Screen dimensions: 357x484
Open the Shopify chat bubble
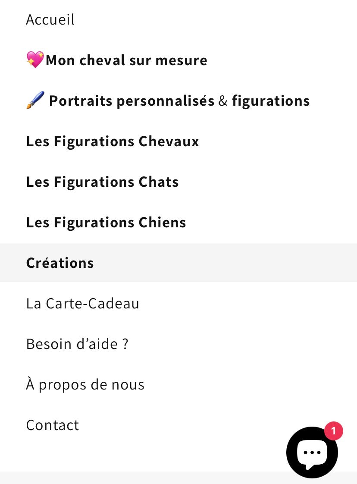click(312, 452)
